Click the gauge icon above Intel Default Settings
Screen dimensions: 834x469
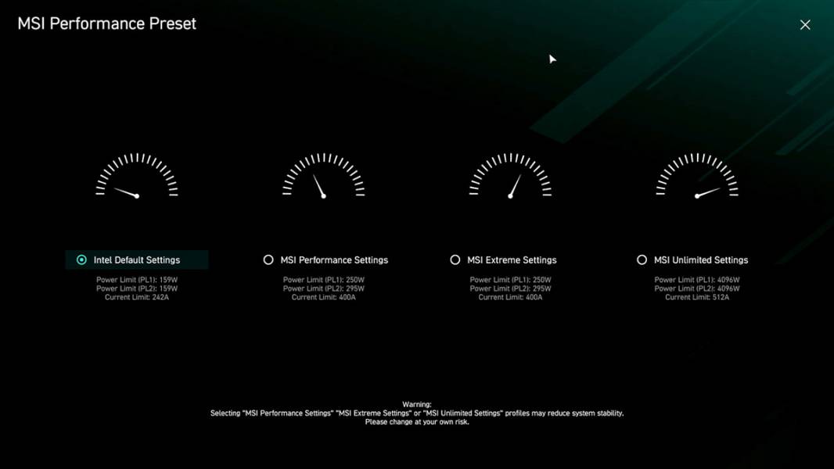137,176
